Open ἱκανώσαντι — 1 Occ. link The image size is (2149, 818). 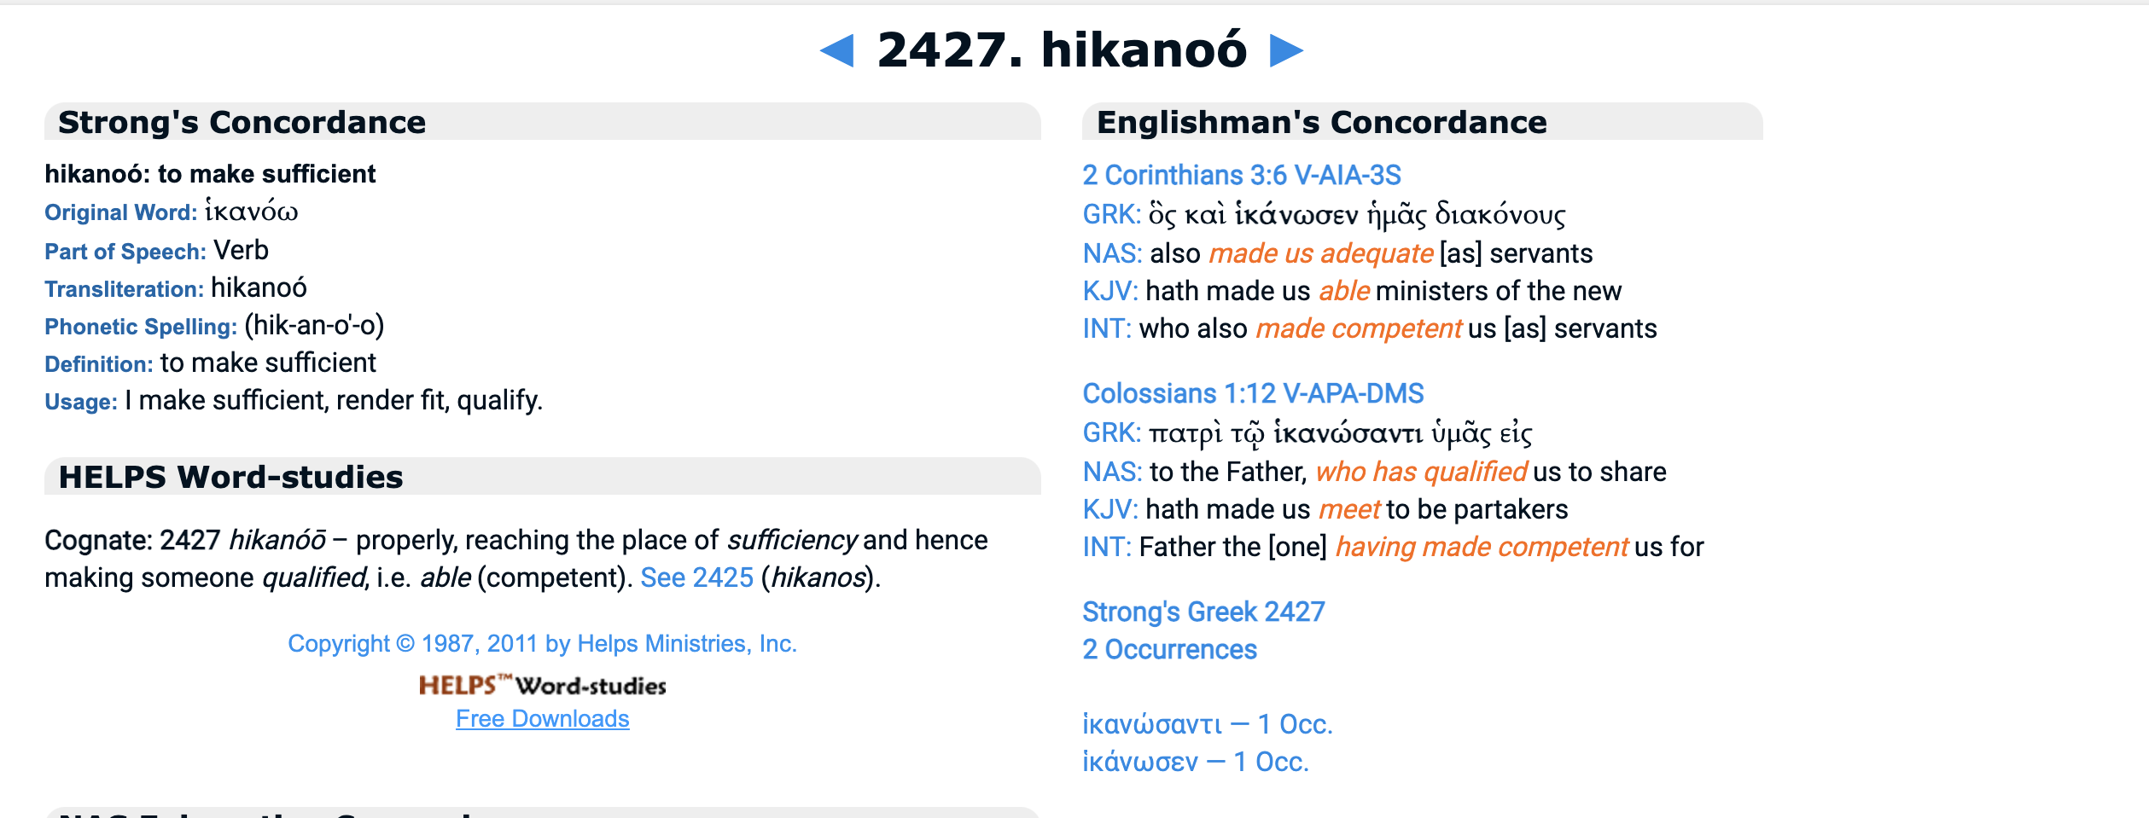tap(1207, 724)
